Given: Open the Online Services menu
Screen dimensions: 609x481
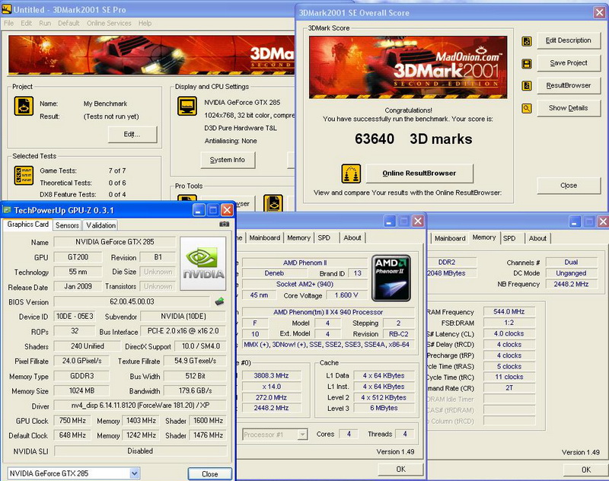Looking at the screenshot, I should tap(109, 24).
